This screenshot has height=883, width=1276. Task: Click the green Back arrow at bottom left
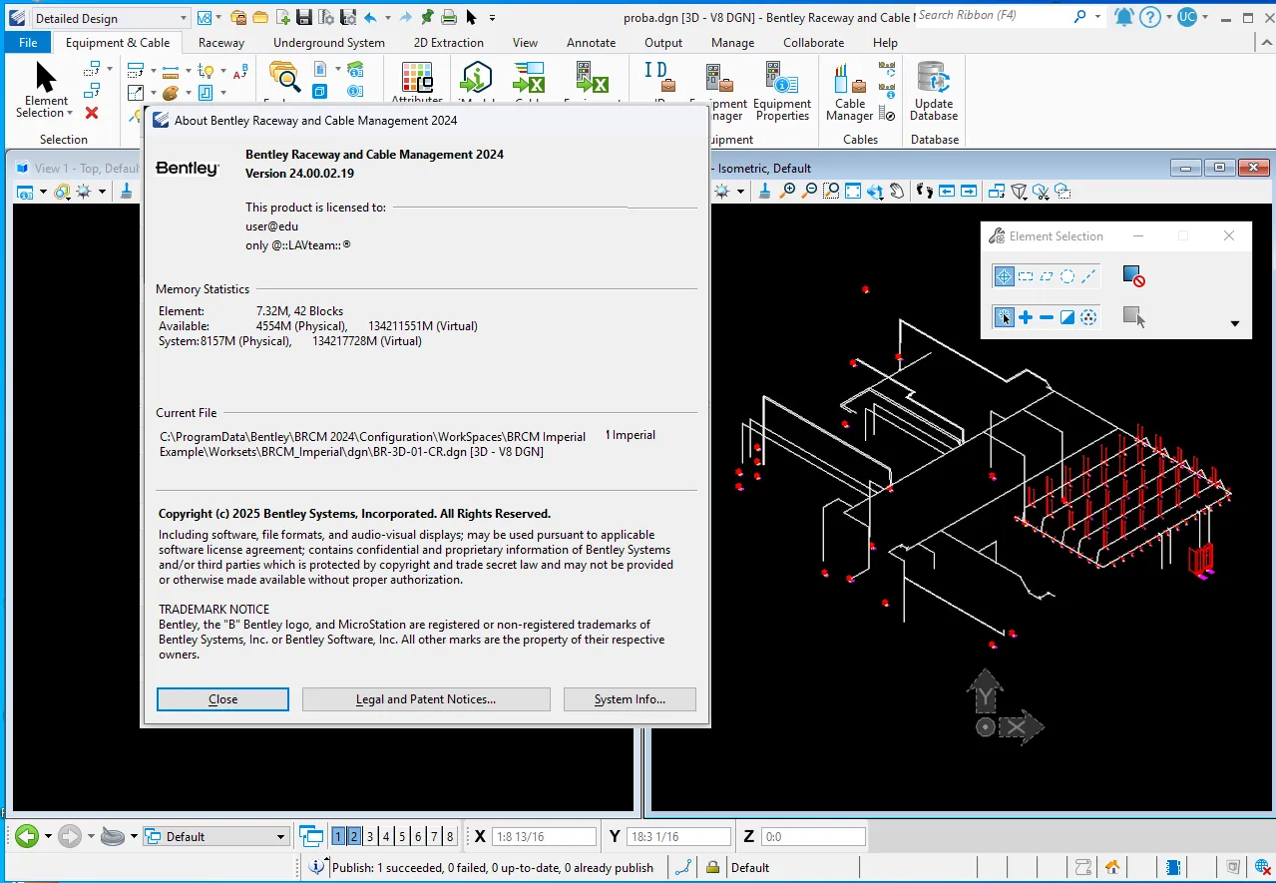(x=27, y=836)
